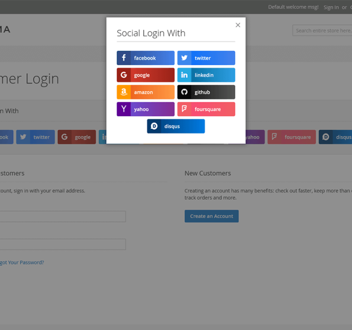Click the facebook label in the popup button

pyautogui.click(x=145, y=58)
